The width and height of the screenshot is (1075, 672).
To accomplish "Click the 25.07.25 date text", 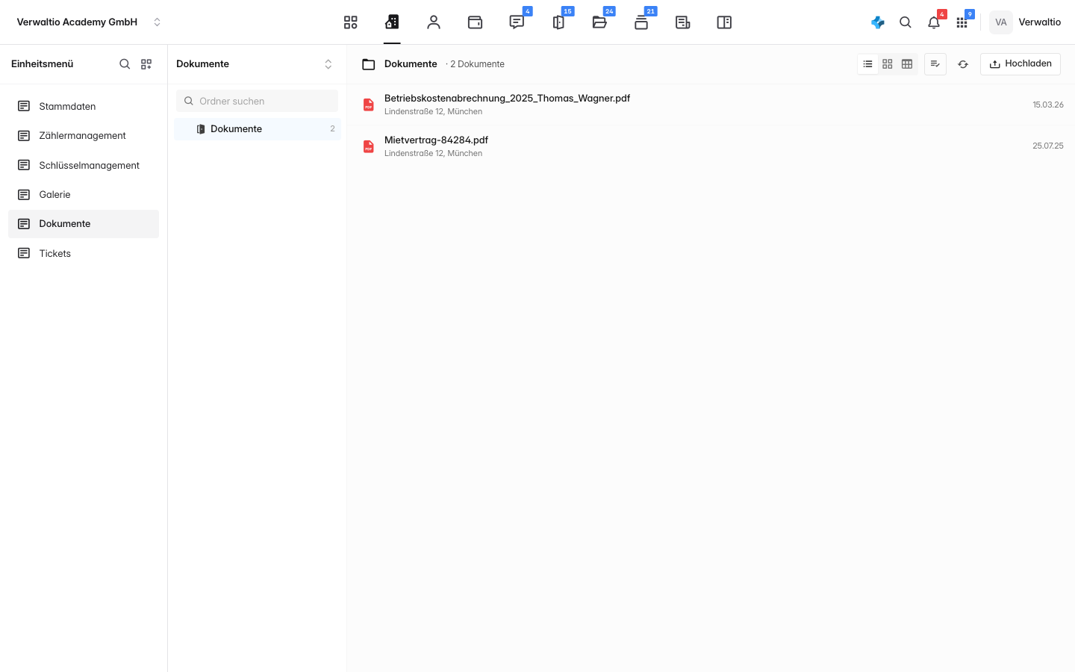I will click(1048, 146).
